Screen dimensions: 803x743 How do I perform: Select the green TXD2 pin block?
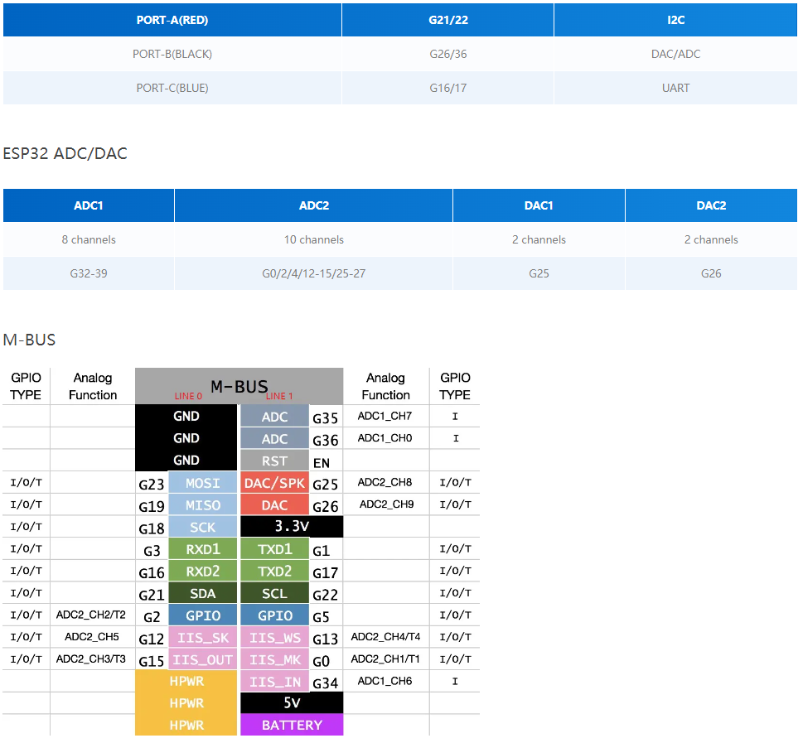274,572
